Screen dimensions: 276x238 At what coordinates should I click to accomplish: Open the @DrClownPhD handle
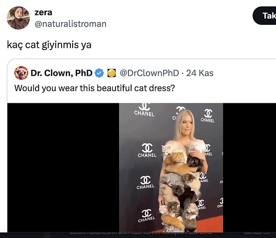[149, 73]
